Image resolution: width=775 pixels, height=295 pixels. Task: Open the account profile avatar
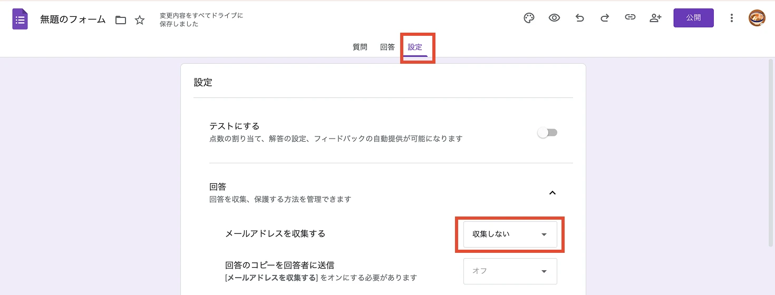757,18
